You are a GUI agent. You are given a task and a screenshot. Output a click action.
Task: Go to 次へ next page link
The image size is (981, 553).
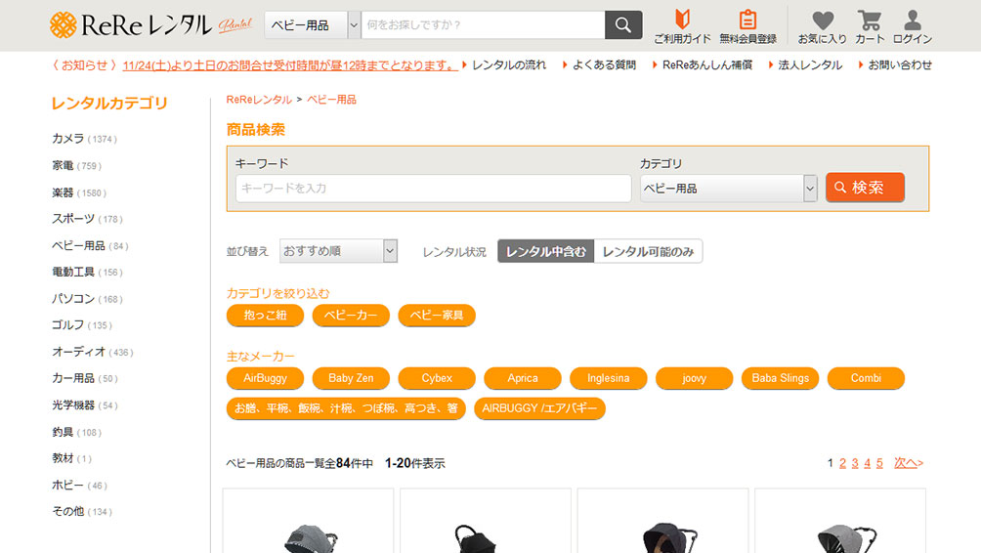point(909,463)
